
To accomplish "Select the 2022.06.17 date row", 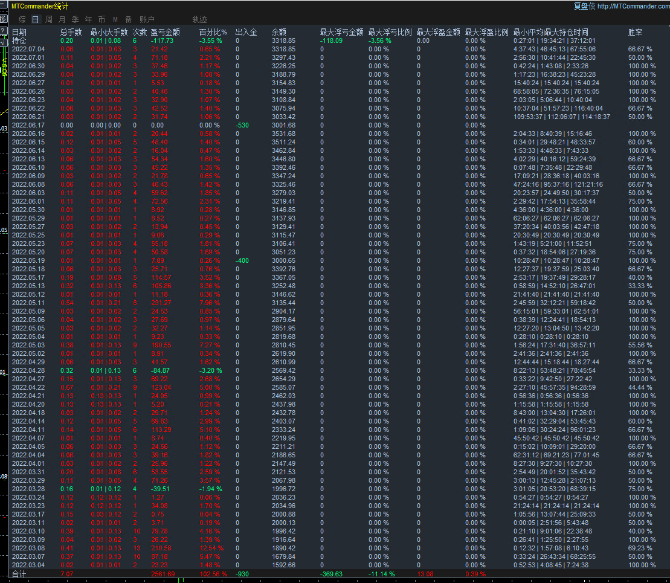I will [28, 125].
